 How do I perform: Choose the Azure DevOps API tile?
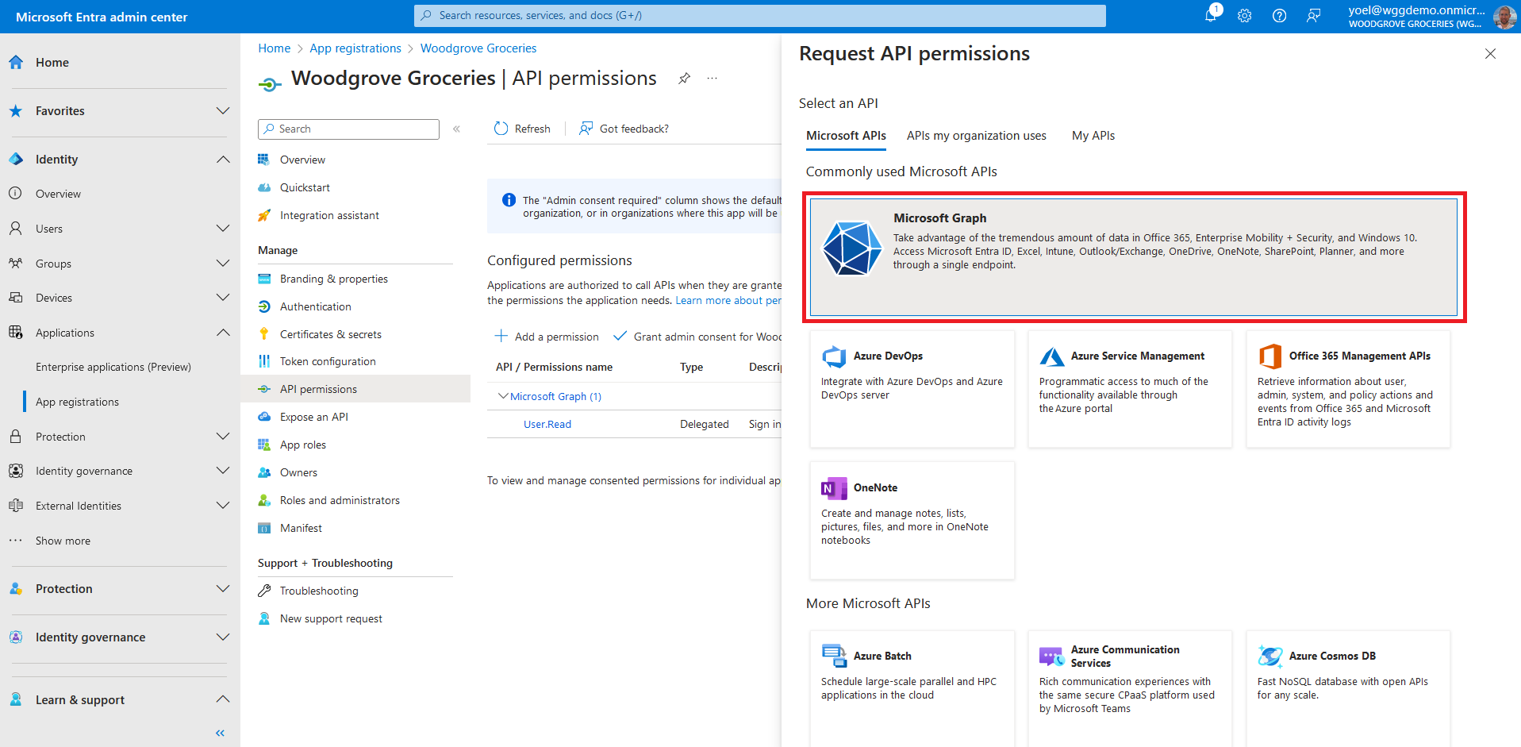coord(912,388)
